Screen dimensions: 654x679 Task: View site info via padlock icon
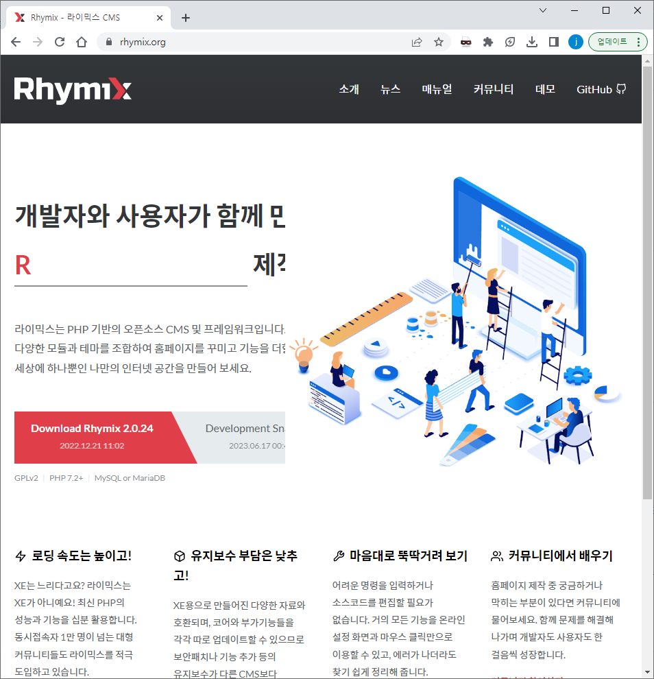[109, 42]
